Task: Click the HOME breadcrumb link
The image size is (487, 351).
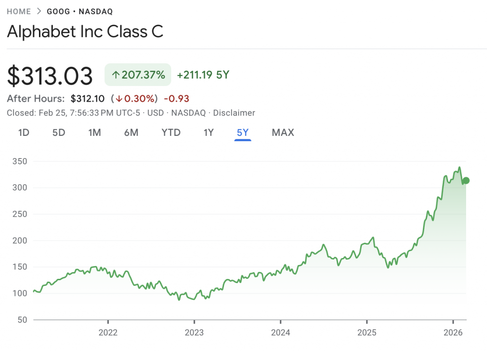Action: 19,11
